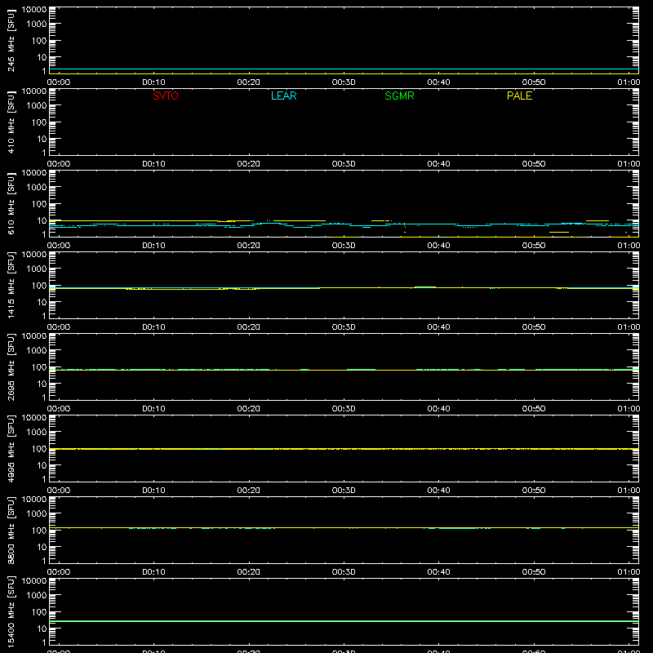Click the yellow PALE station legend label
The image size is (653, 653).
pos(519,96)
